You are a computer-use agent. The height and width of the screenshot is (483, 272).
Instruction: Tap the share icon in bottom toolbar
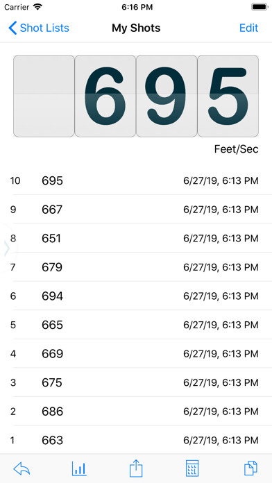(136, 468)
